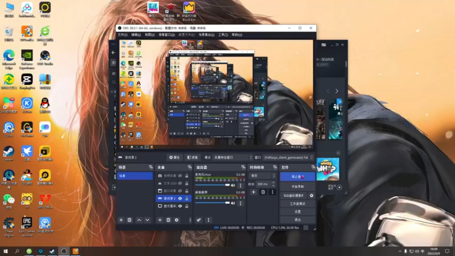Toggle visibility of text GDI source
The height and width of the screenshot is (256, 455).
(x=180, y=183)
